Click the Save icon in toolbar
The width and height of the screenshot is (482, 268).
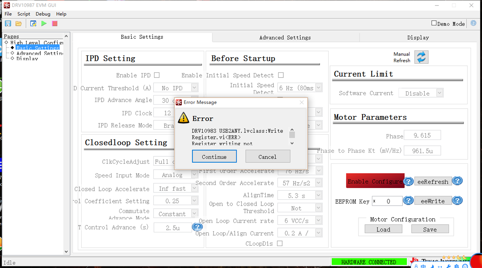pos(8,24)
